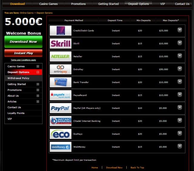This screenshot has height=171, width=194.
Task: Open VIP in top navigation bar
Action: [162, 4]
